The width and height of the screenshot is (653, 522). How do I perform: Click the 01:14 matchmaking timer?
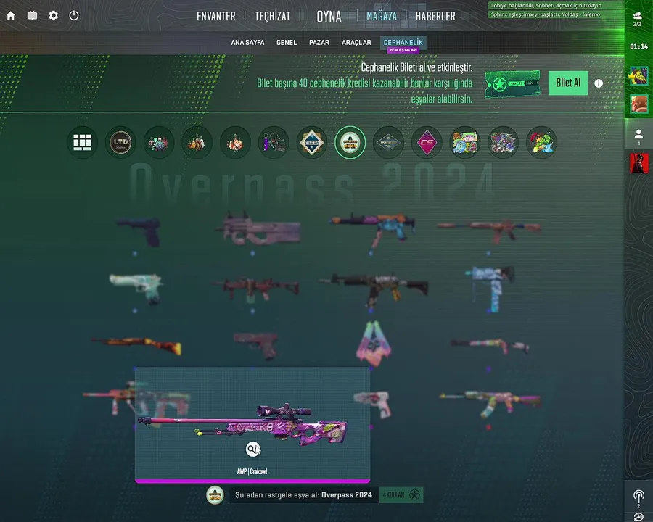(638, 46)
